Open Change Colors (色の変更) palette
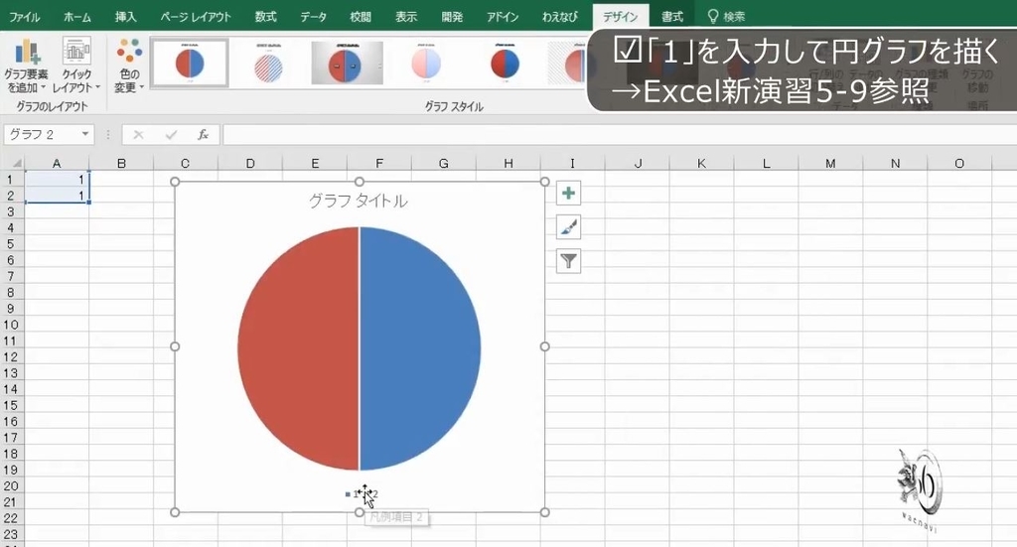Screen dimensions: 1017x547 (129, 67)
